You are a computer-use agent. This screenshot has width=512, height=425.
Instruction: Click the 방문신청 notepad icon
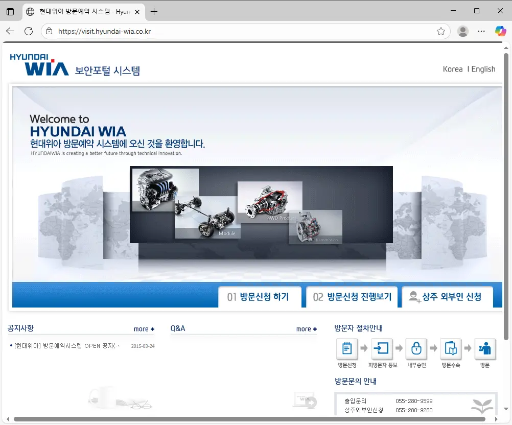click(x=347, y=349)
